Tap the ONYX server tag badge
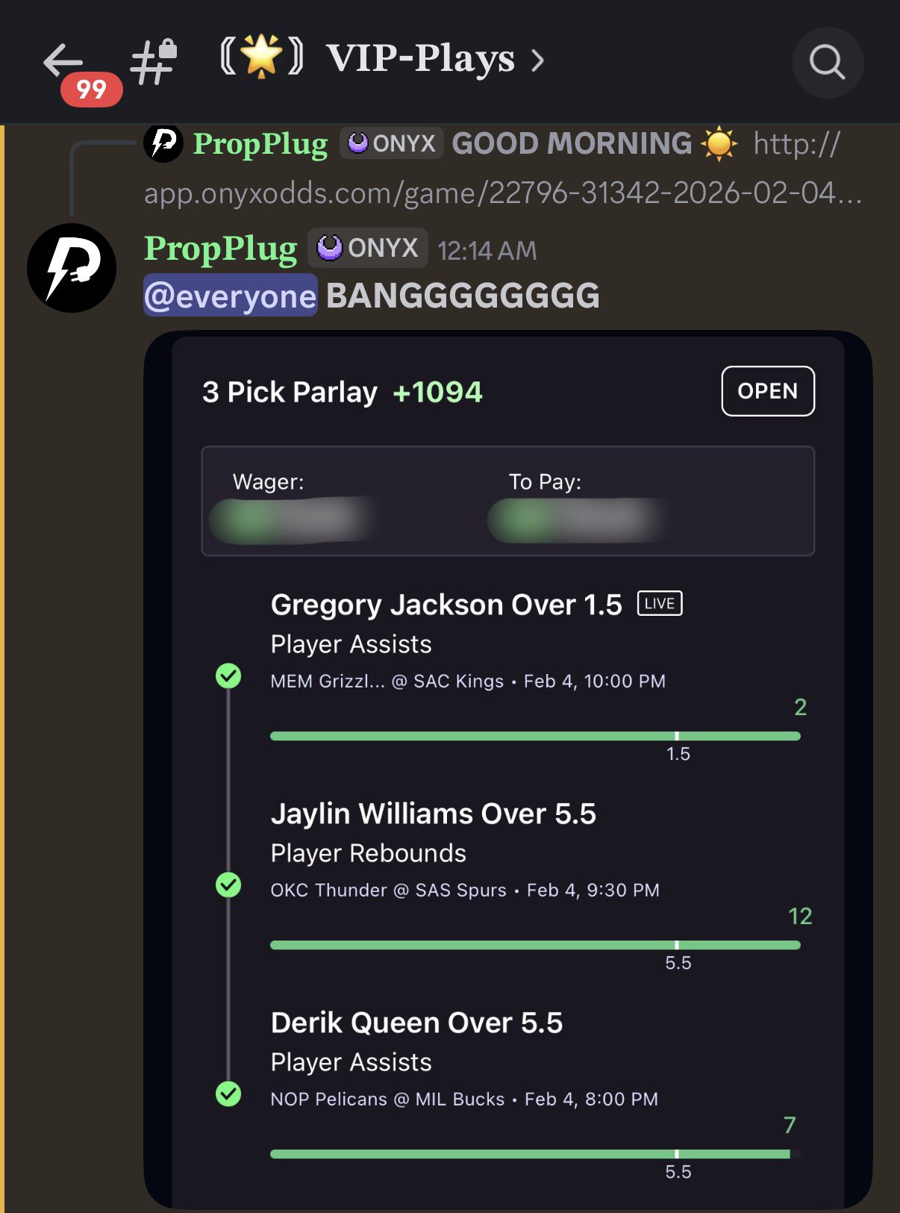This screenshot has height=1213, width=900. [x=367, y=248]
